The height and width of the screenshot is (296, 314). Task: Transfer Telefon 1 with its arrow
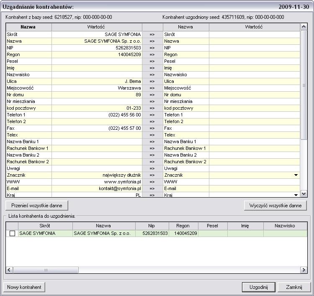point(152,115)
